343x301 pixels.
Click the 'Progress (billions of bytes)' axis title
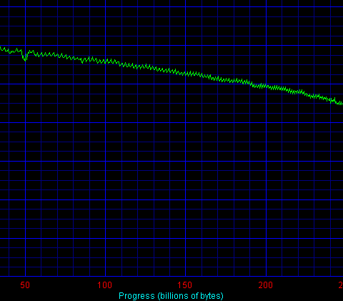(171, 296)
